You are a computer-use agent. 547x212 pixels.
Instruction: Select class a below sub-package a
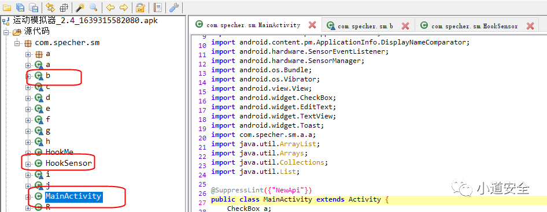[48, 65]
